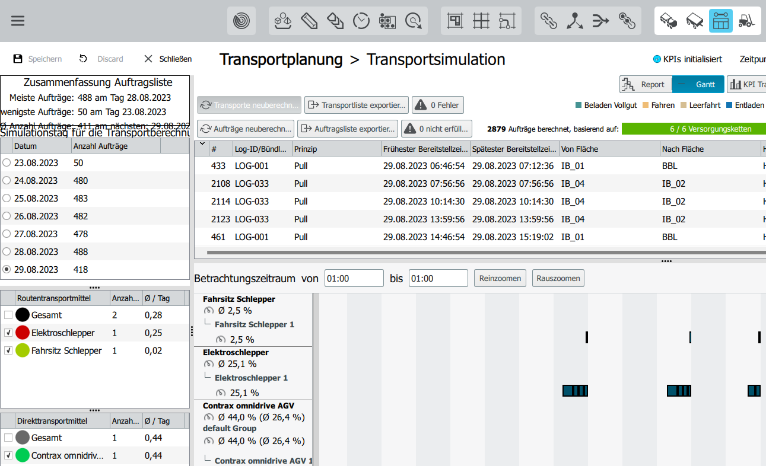Viewport: 766px width, 466px height.
Task: Enable the Gesamt checkbox under Routentransportmittel
Action: tap(8, 315)
